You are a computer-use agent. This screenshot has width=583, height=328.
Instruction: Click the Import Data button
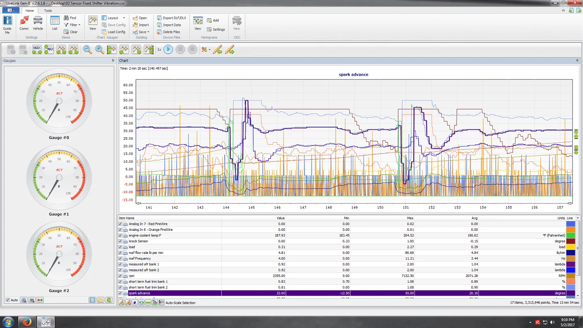coord(168,25)
